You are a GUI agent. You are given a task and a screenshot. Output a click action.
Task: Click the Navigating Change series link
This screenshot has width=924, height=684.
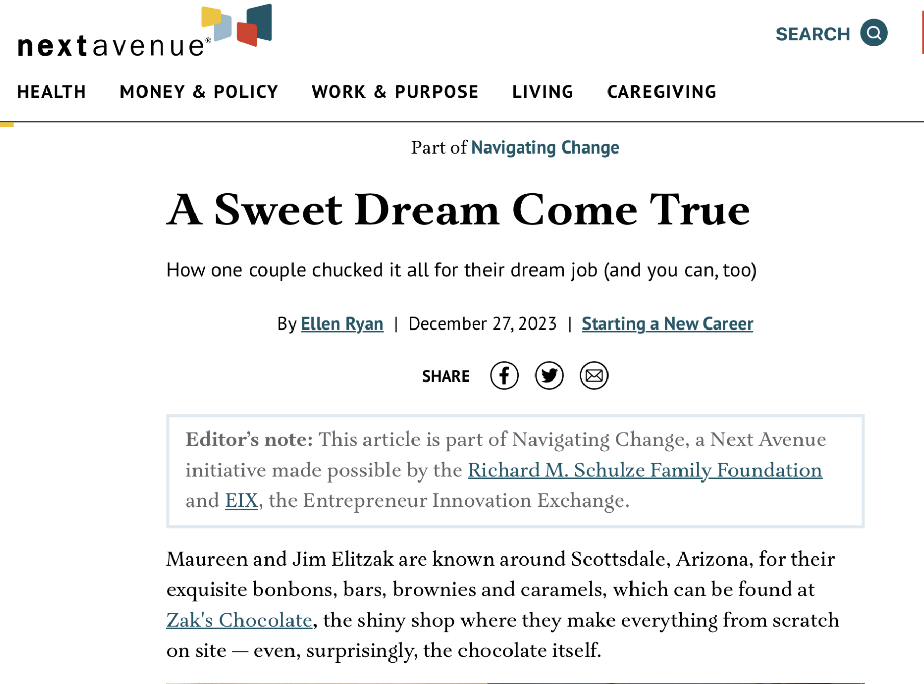545,147
